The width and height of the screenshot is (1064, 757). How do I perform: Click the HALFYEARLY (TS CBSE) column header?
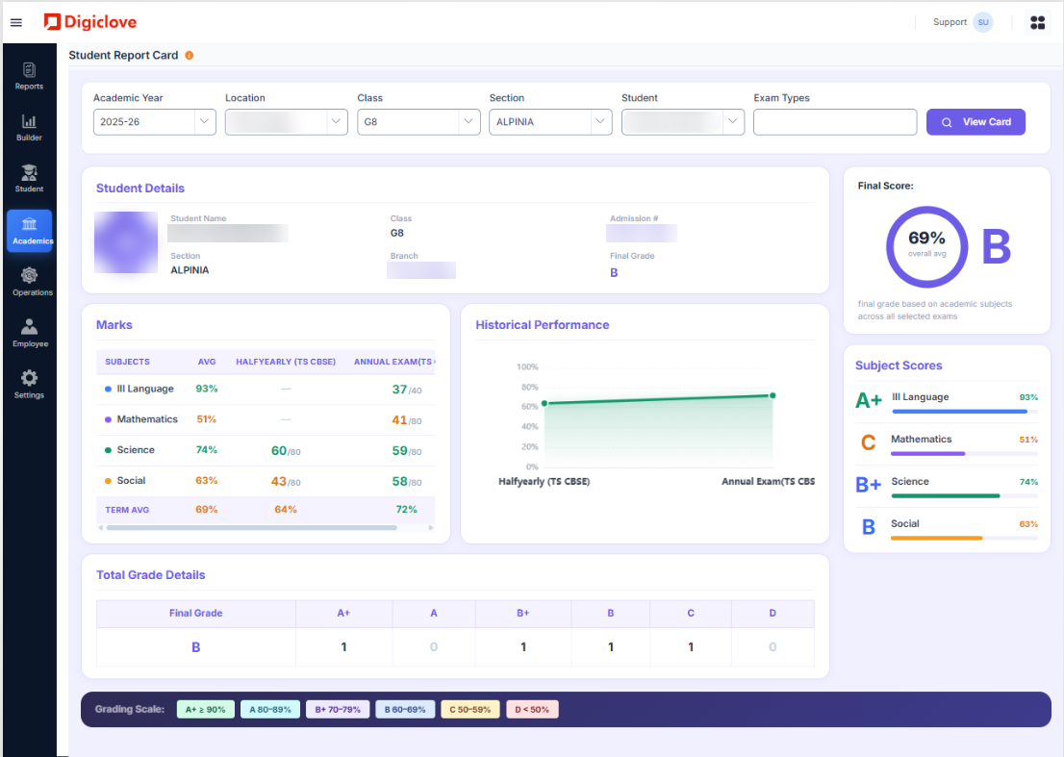(x=286, y=363)
